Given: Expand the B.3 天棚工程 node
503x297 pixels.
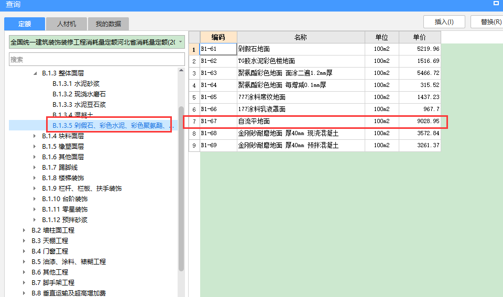Looking at the screenshot, I should [x=24, y=241].
